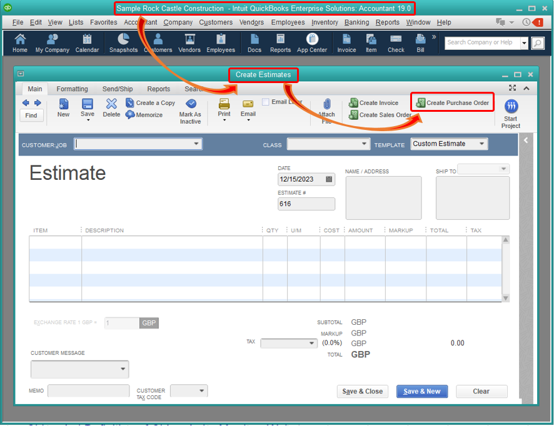The image size is (554, 426).
Task: Open the File menu
Action: [18, 22]
